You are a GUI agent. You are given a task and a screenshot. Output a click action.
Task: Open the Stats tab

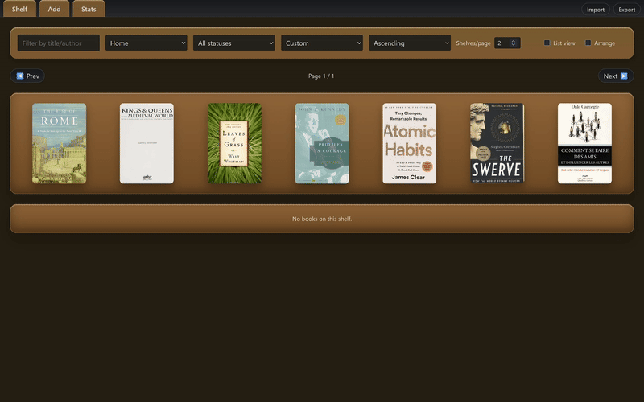[89, 9]
